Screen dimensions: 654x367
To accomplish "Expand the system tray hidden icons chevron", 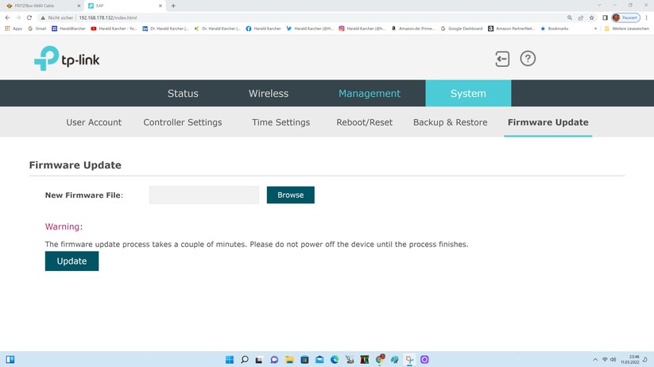I will pyautogui.click(x=594, y=360).
